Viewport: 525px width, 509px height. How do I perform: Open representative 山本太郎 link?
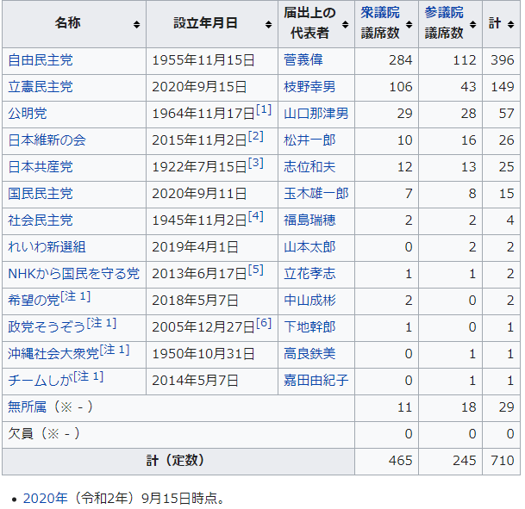[309, 247]
